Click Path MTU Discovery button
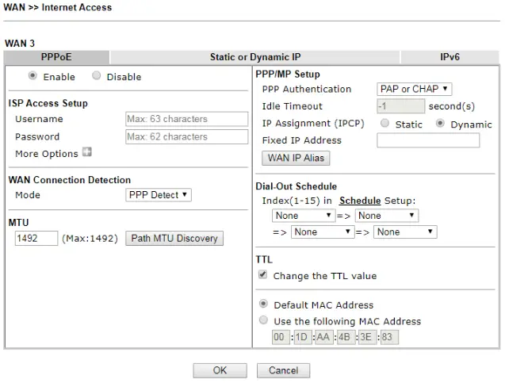 click(174, 239)
